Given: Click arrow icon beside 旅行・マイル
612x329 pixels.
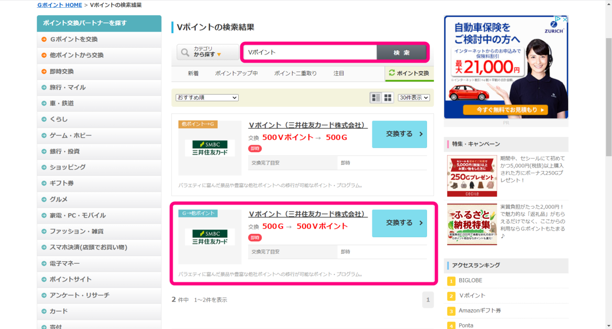Looking at the screenshot, I should click(x=44, y=87).
